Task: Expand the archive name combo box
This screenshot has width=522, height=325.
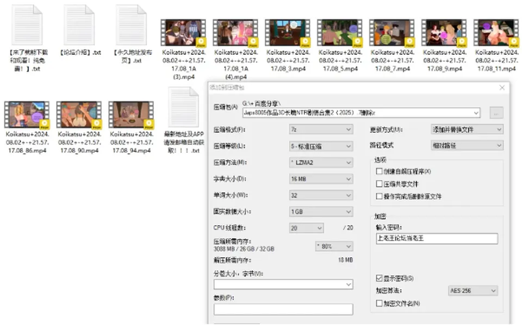Action: [x=476, y=113]
